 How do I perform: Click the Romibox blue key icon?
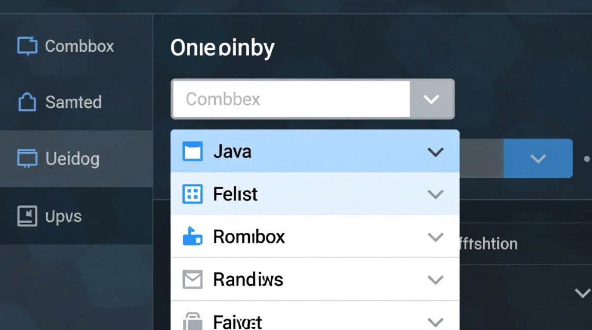click(192, 236)
